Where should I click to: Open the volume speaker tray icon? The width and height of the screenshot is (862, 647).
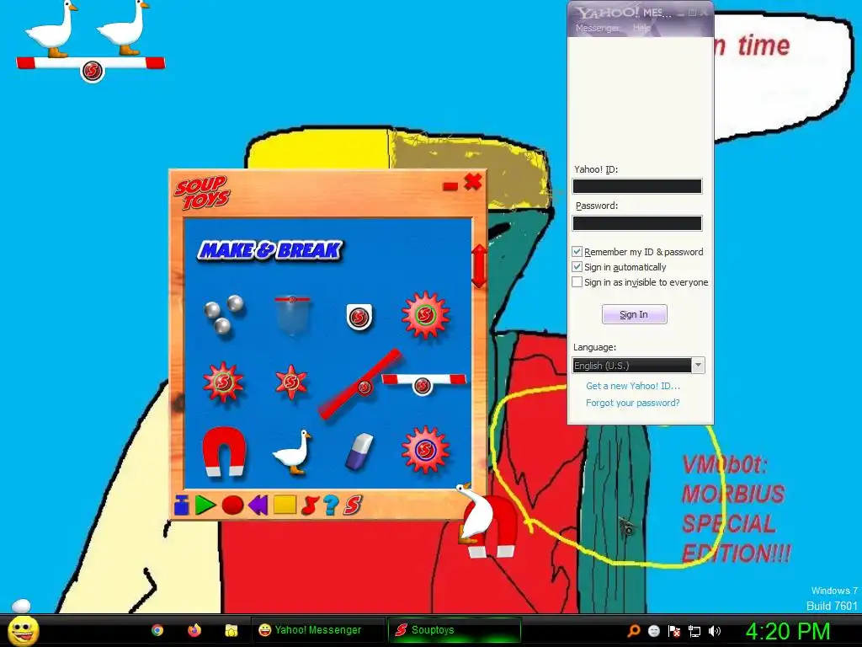(x=715, y=631)
